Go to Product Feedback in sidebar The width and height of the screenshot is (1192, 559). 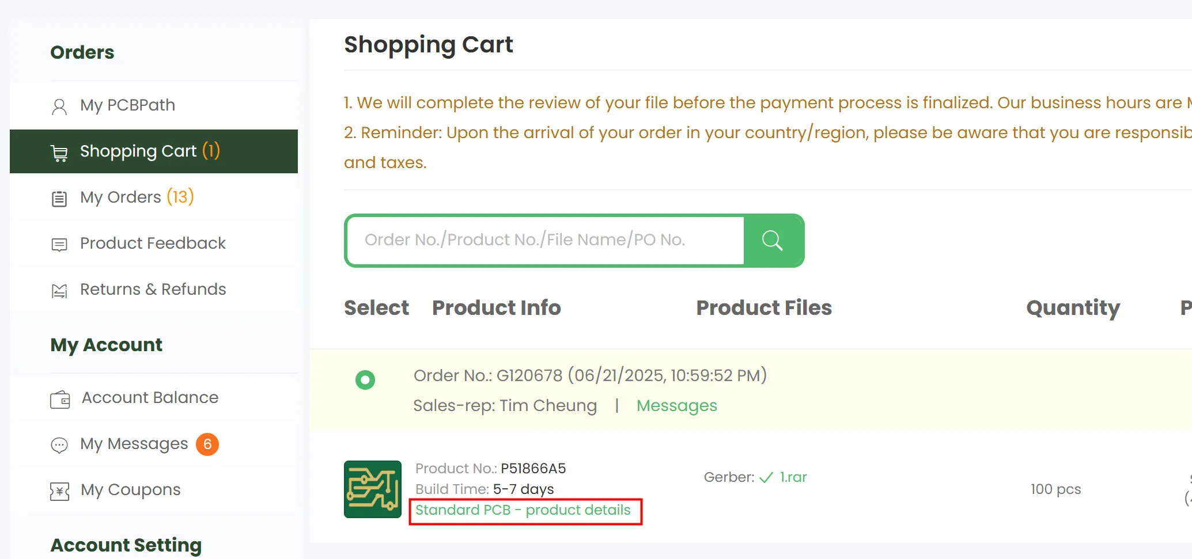pyautogui.click(x=153, y=244)
